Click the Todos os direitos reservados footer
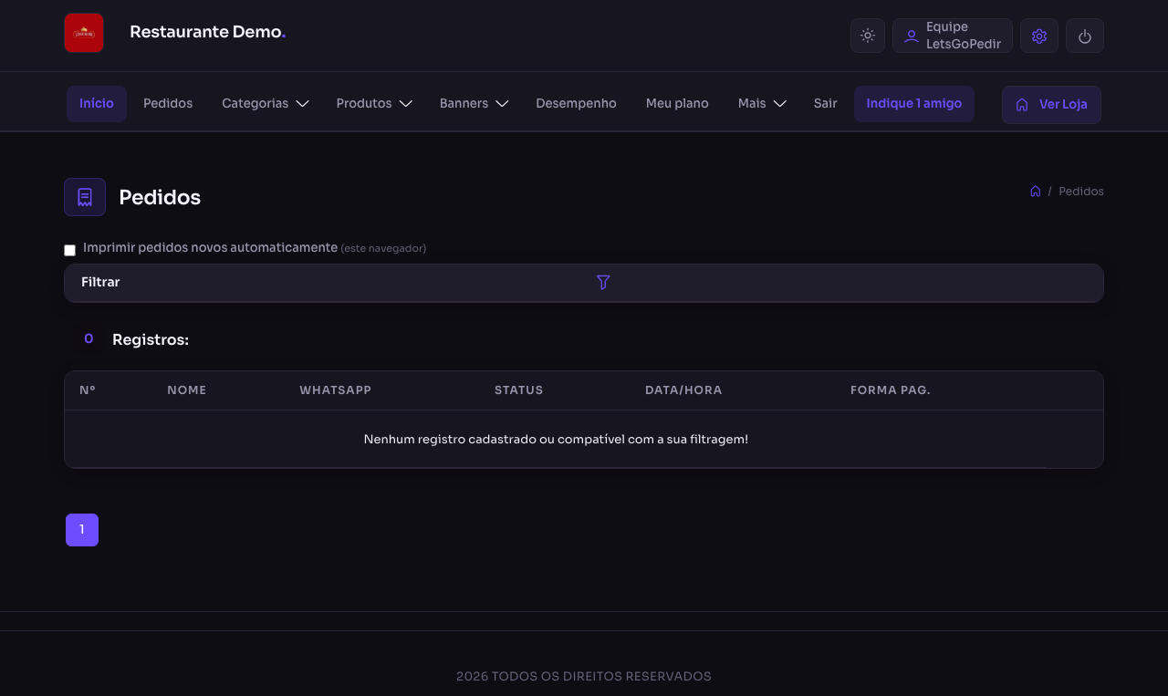This screenshot has width=1168, height=696. tap(584, 677)
